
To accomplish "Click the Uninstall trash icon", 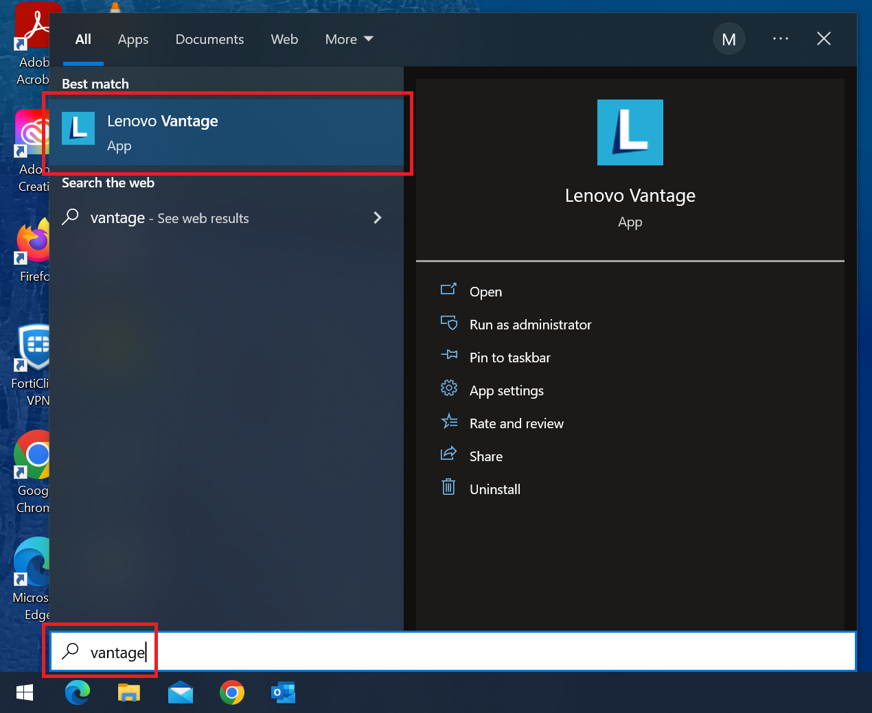I will tap(449, 487).
